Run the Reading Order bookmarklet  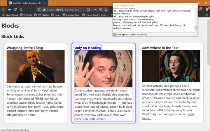(71, 15)
